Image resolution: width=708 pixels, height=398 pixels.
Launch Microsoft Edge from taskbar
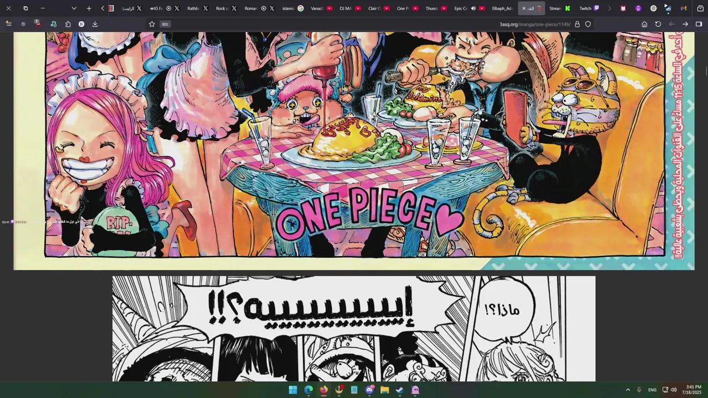[308, 390]
